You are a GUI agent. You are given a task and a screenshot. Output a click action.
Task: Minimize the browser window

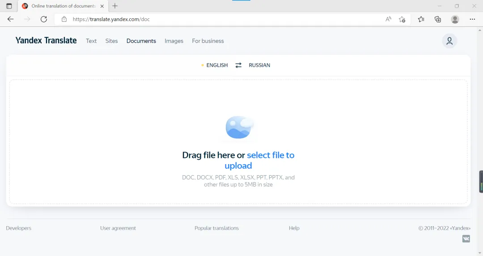pos(440,6)
